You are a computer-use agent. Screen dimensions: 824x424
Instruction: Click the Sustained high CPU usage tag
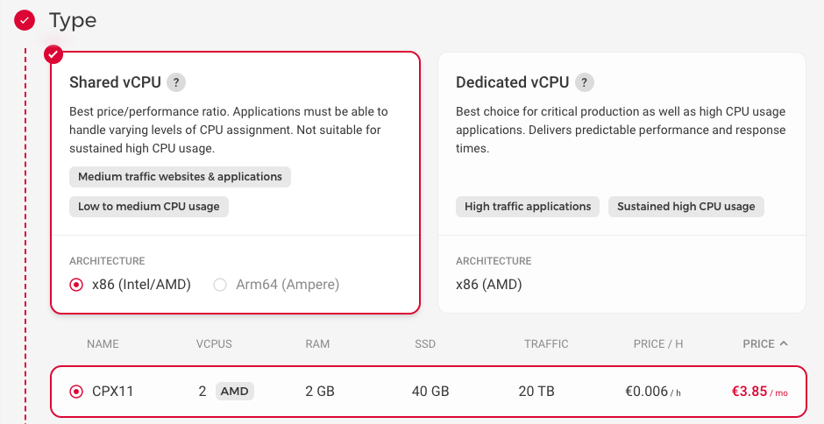(685, 207)
